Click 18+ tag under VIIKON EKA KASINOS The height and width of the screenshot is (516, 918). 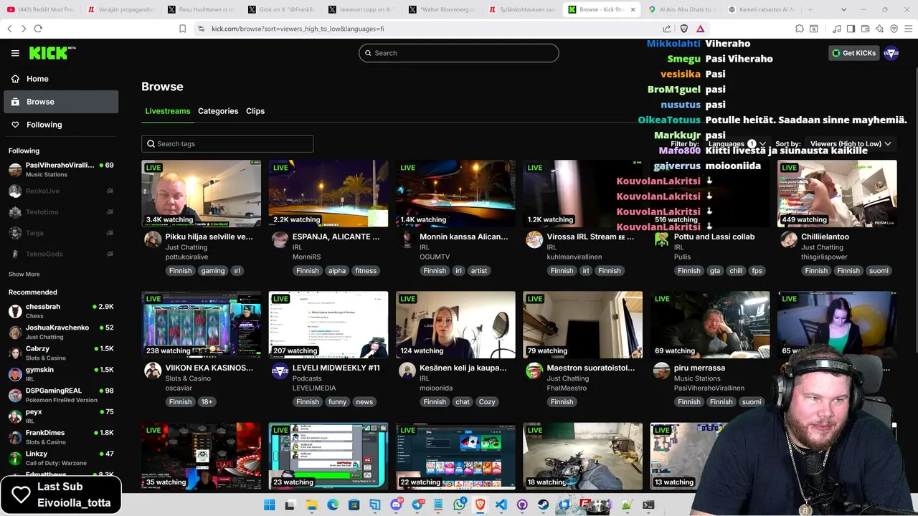[207, 402]
